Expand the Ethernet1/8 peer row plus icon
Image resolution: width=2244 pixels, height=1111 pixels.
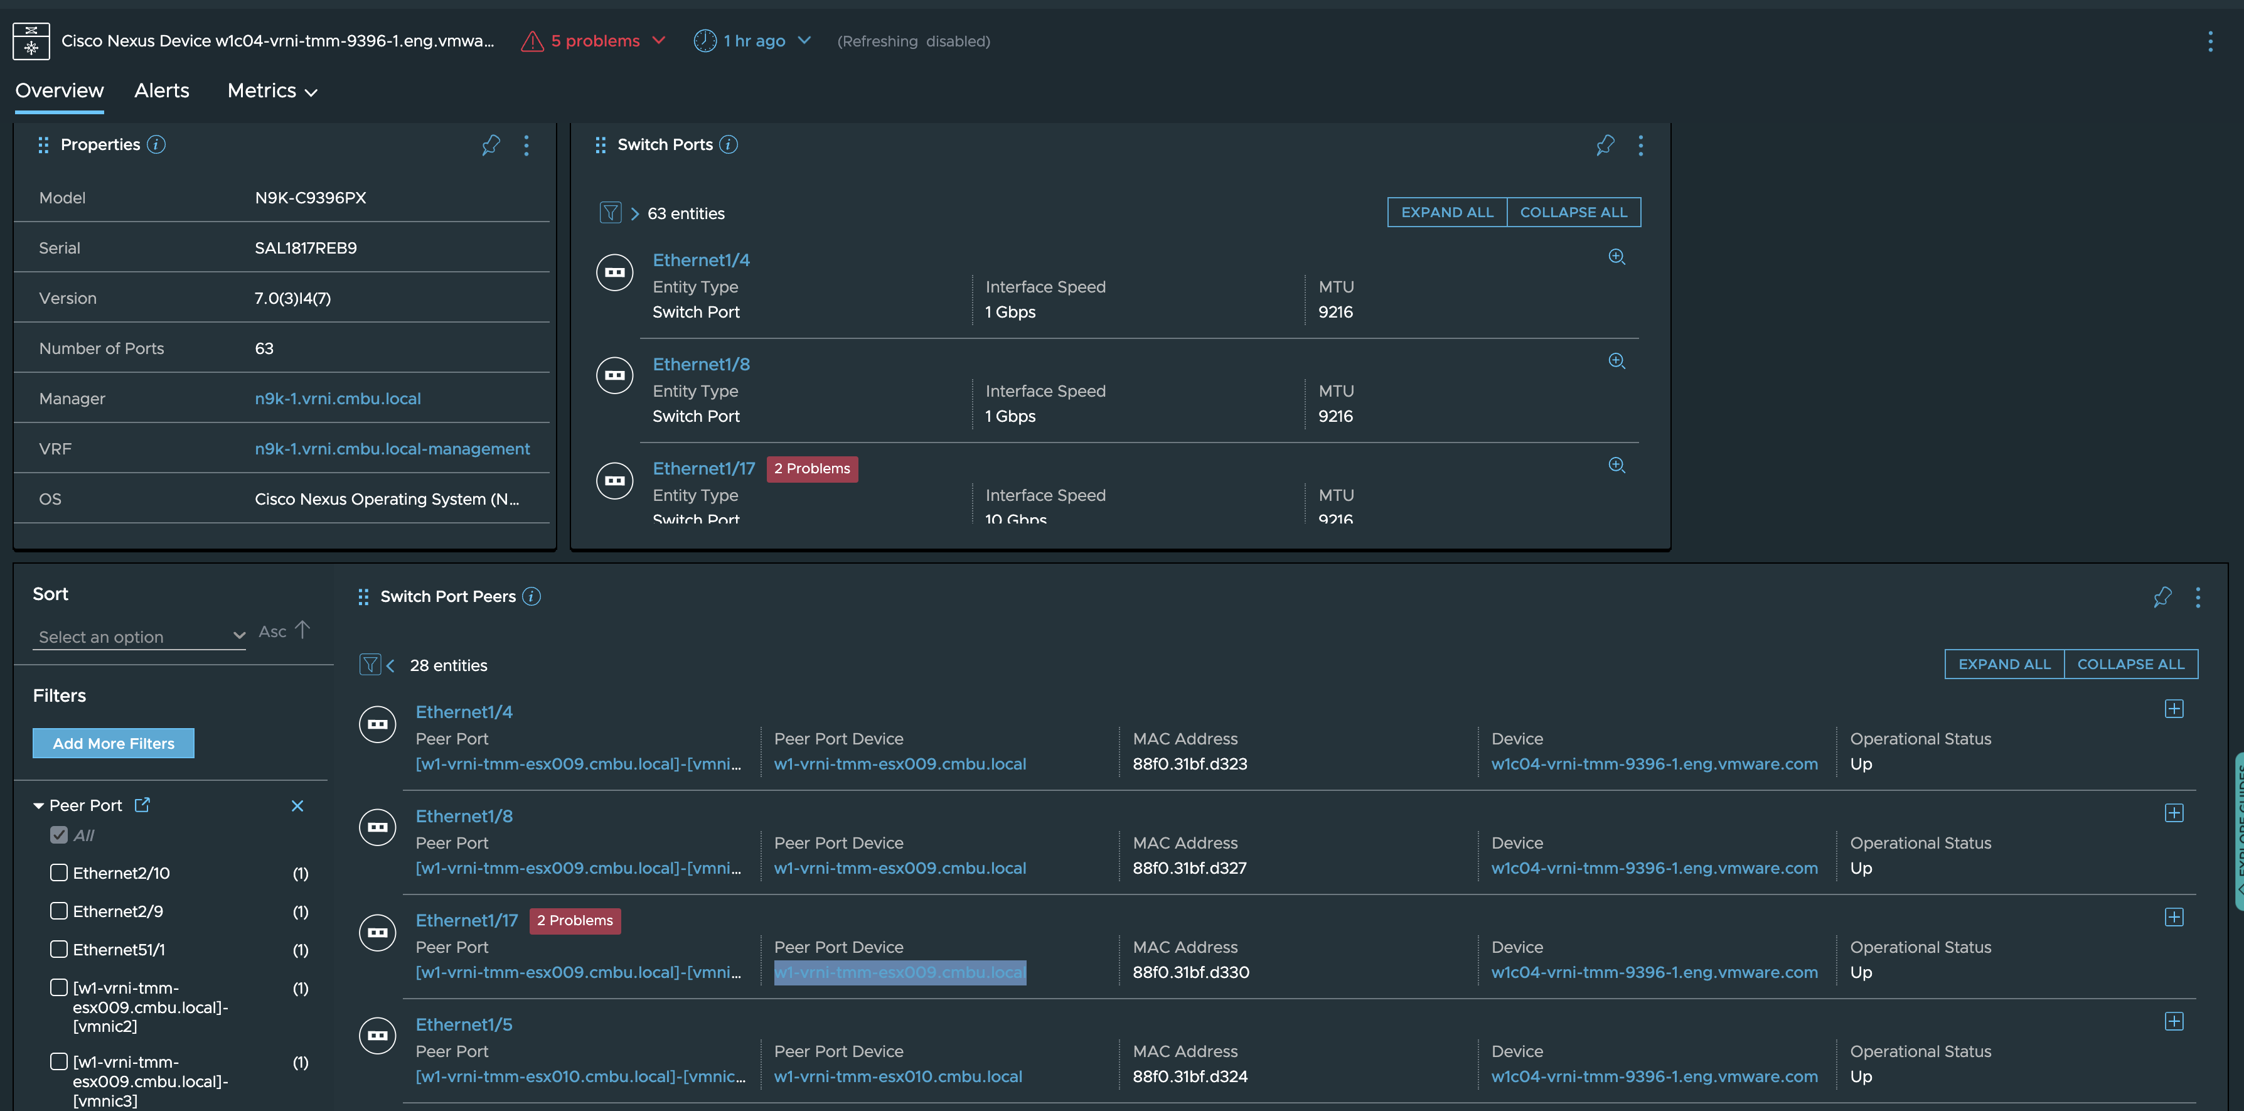pyautogui.click(x=2174, y=813)
